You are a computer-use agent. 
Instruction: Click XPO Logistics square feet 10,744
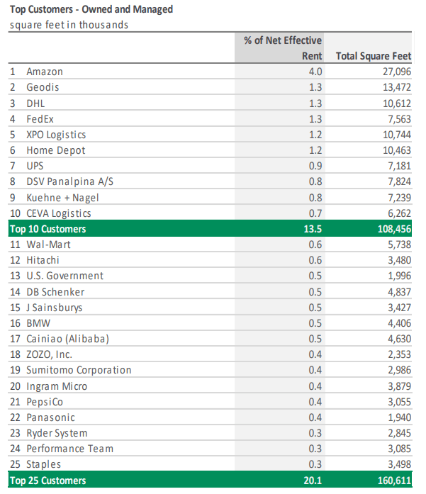[x=397, y=135]
